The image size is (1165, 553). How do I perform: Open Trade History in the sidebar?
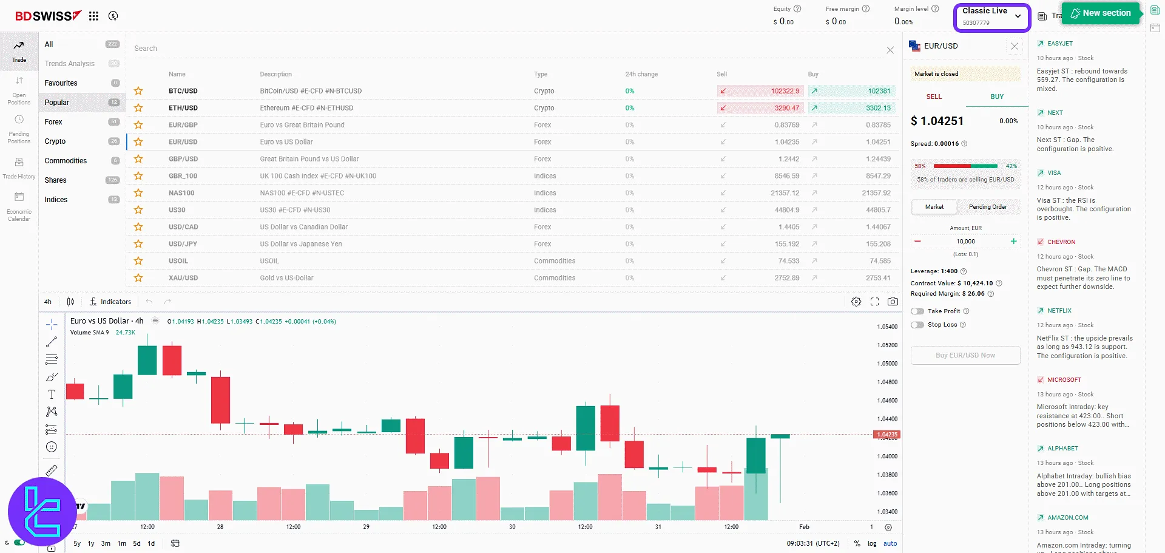[19, 168]
